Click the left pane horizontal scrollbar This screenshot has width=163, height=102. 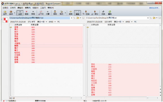pos(76,98)
